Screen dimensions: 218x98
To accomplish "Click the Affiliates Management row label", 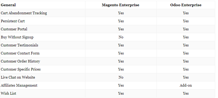I will tap(19, 85).
